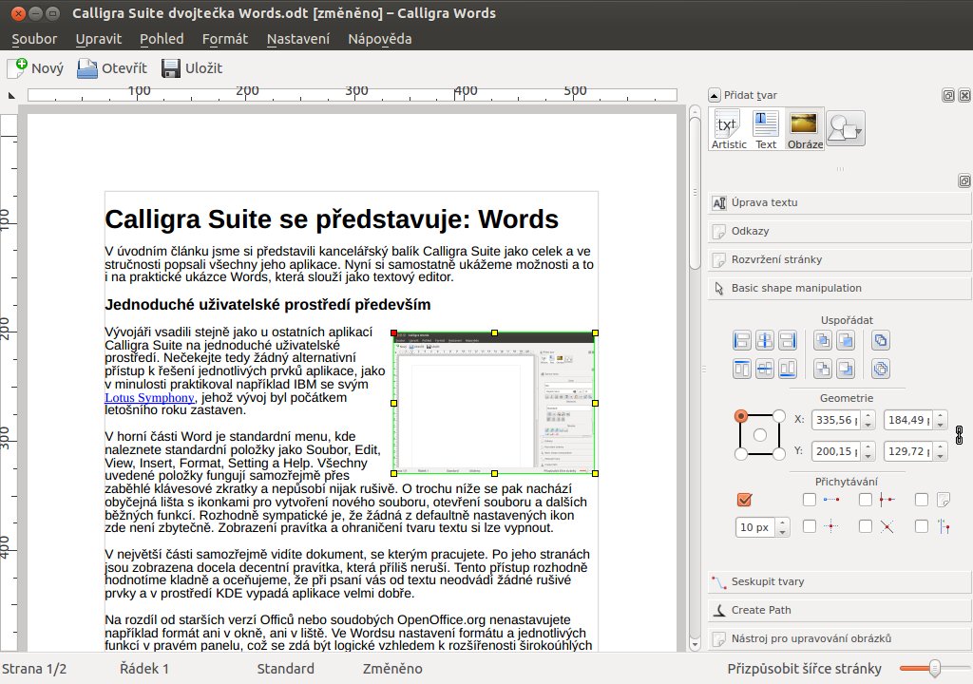Image resolution: width=973 pixels, height=684 pixels.
Task: Click the vertical scrollbar down arrow
Action: pyautogui.click(x=695, y=645)
